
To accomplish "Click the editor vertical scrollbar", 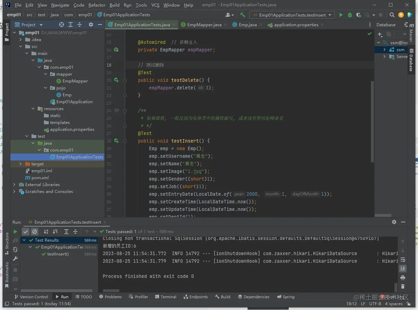I will [x=372, y=121].
